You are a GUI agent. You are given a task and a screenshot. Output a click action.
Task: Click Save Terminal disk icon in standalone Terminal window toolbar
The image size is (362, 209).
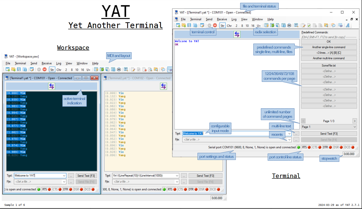[x=189, y=26]
